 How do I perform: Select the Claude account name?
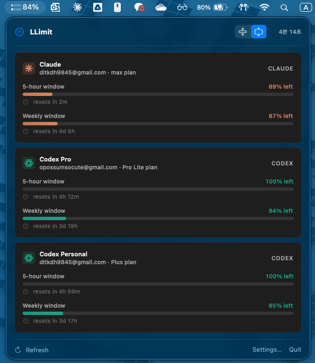pos(50,64)
